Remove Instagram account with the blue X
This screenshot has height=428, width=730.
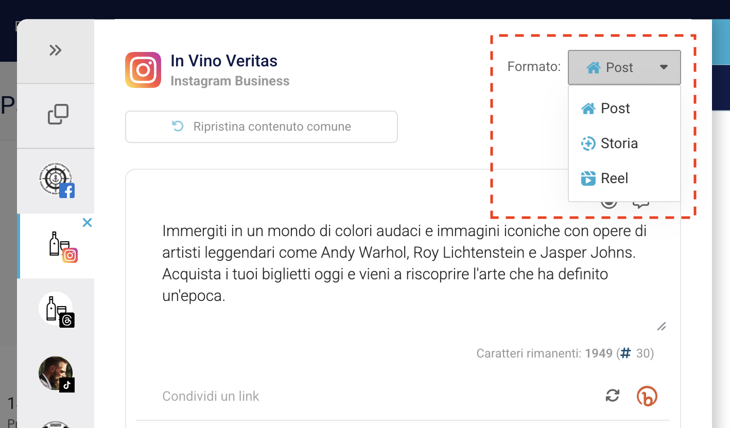point(88,223)
